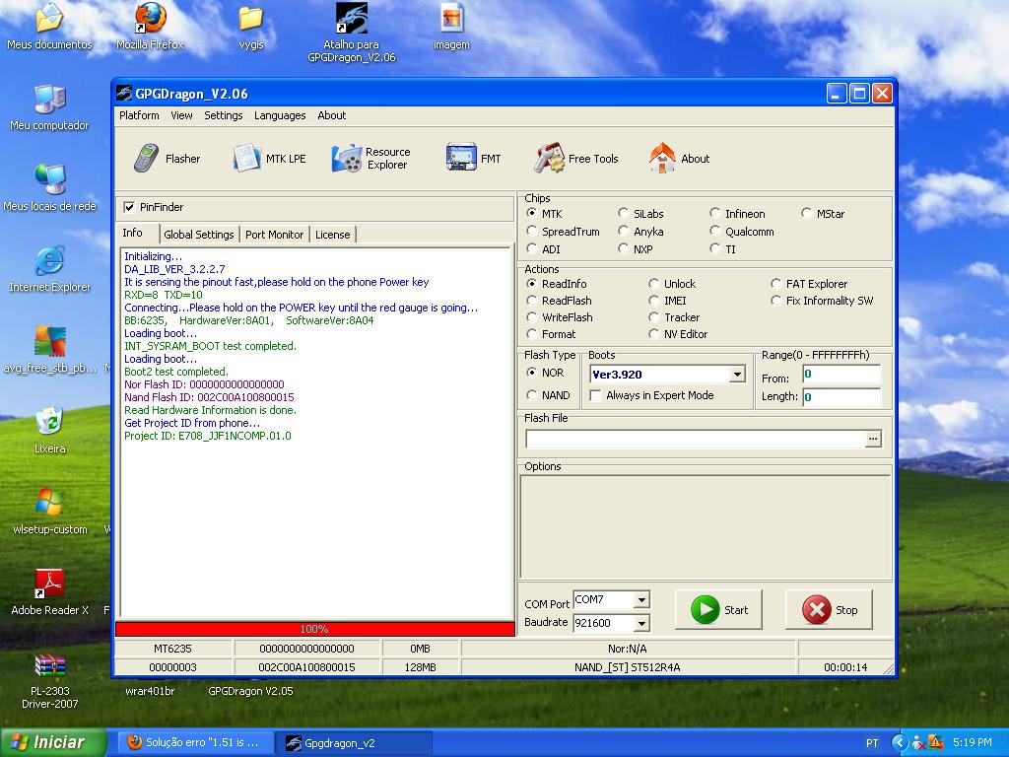The width and height of the screenshot is (1009, 757).
Task: Click the About house icon in toolbar
Action: pyautogui.click(x=662, y=159)
